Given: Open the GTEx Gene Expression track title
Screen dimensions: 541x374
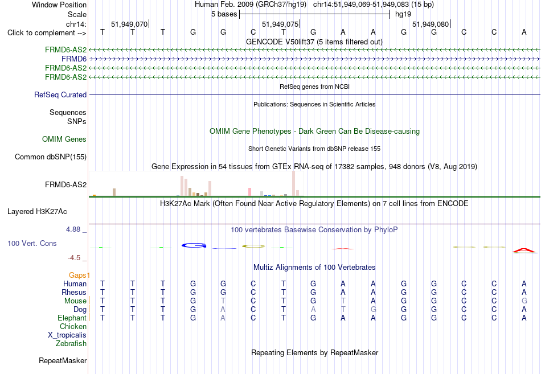Looking at the screenshot, I should (x=314, y=167).
